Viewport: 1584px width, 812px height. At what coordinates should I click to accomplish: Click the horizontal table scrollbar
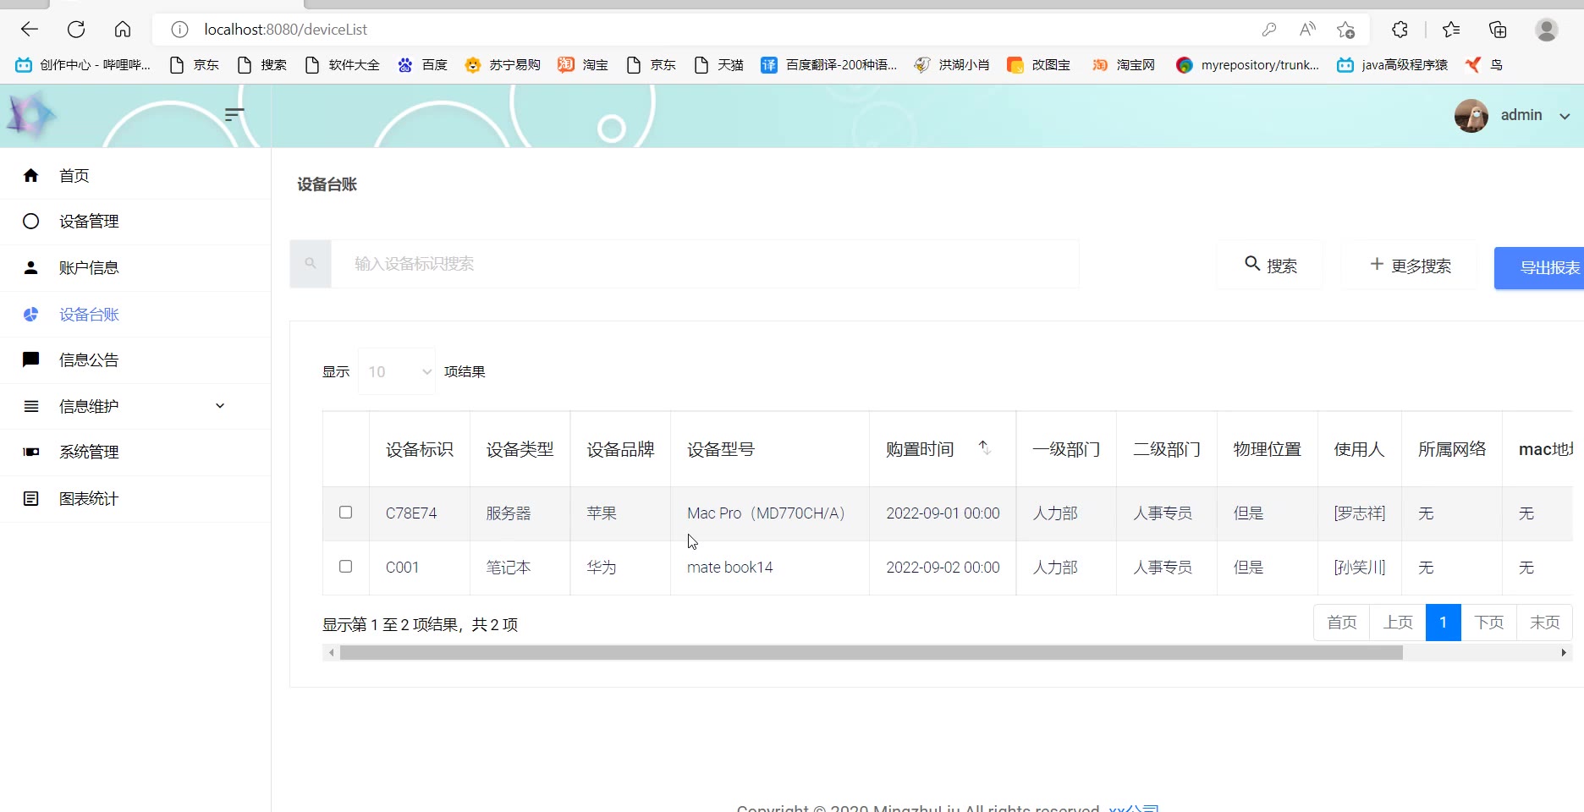[870, 653]
